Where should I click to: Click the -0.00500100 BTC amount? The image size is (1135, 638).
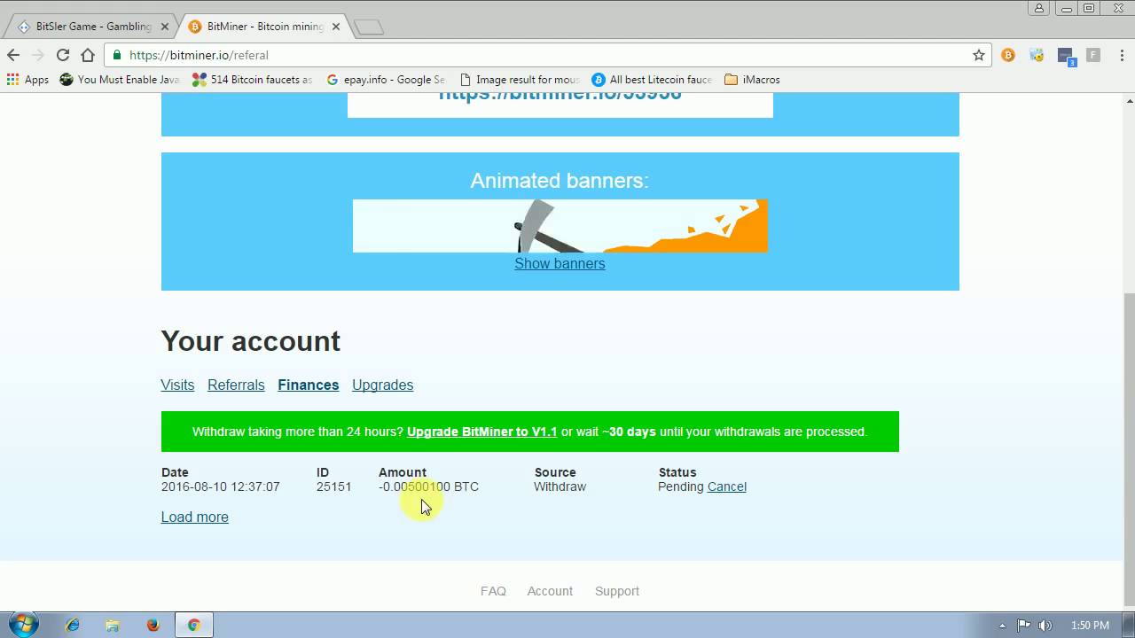pos(428,486)
